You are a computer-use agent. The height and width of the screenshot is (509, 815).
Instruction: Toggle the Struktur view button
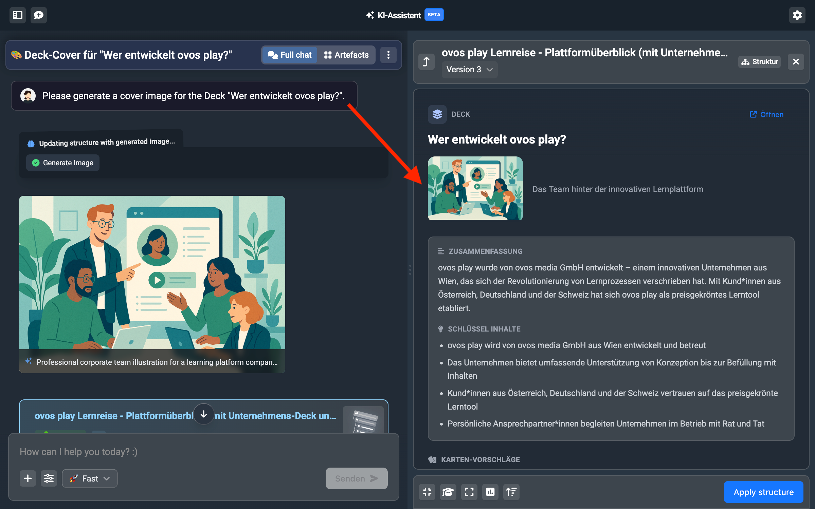(x=760, y=62)
